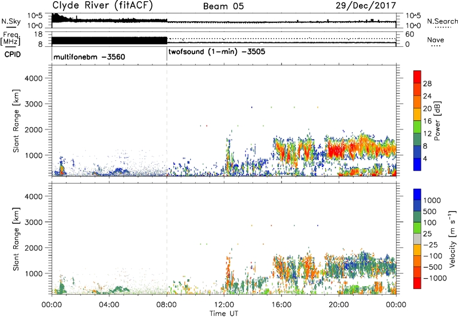Click the left '10^5' noise axis tick

click(x=35, y=16)
